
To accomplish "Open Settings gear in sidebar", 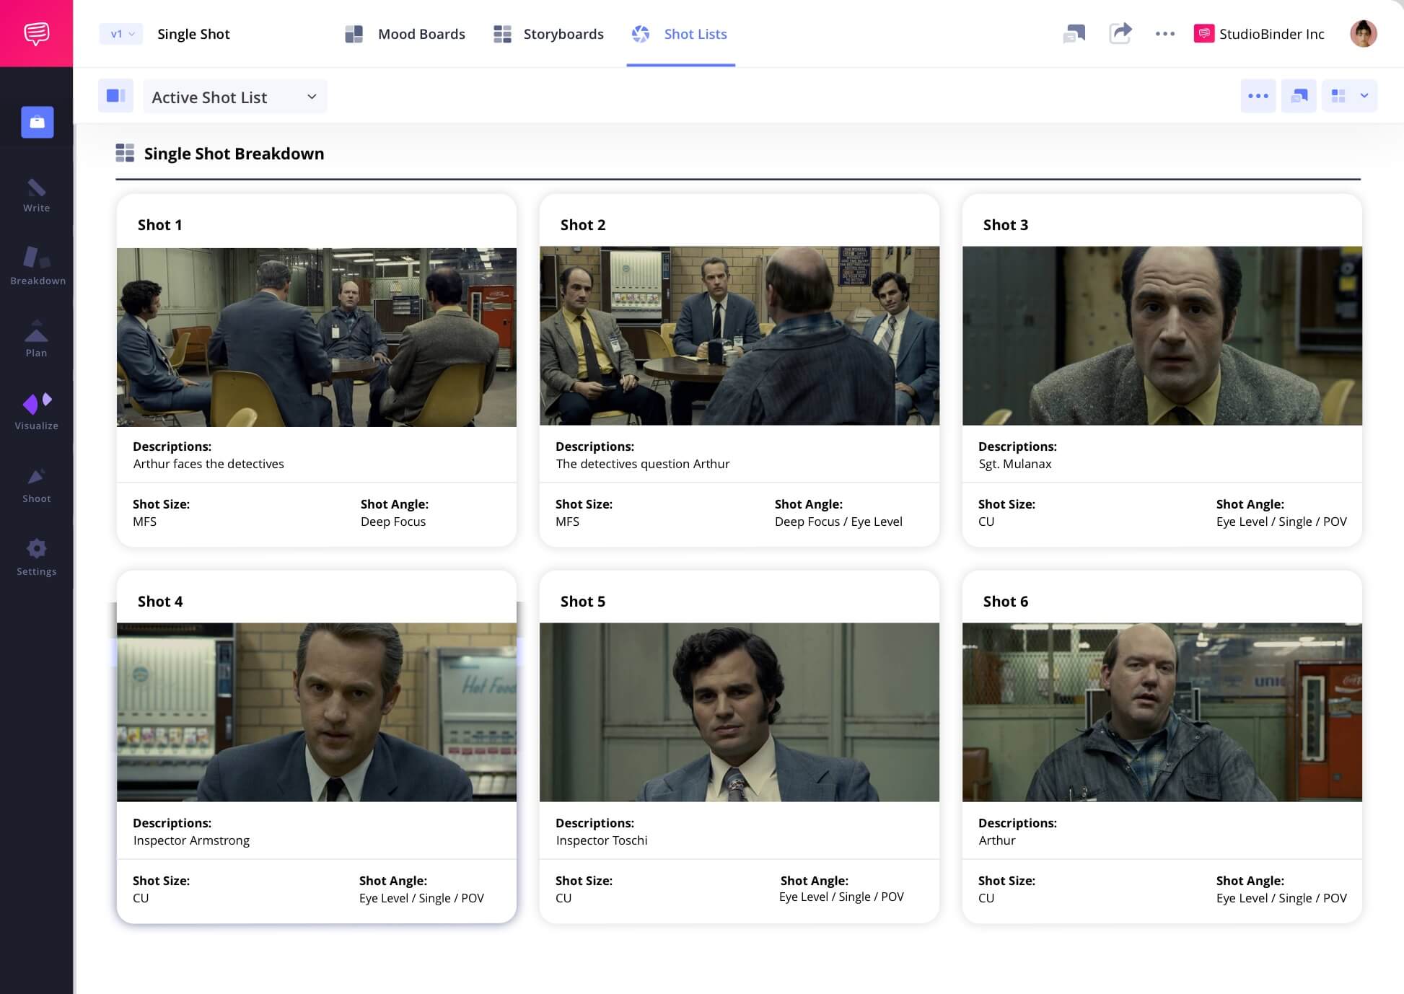I will [36, 558].
